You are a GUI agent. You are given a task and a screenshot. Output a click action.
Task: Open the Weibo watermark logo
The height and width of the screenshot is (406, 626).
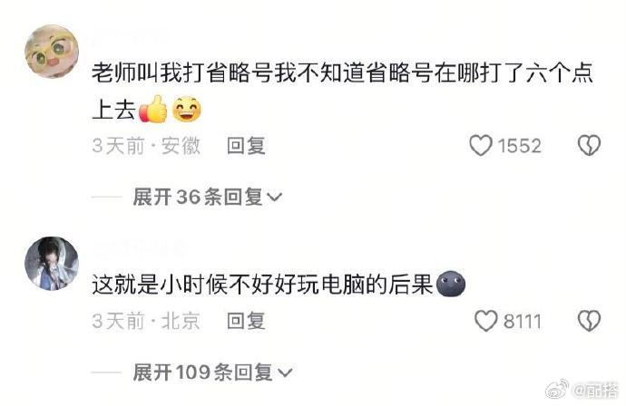coord(557,390)
